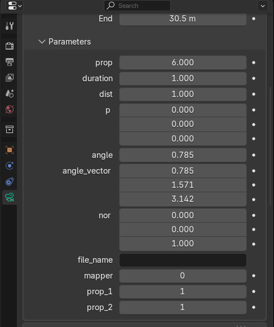Animate angle_vector 3.142 dot
274x327 pixels.
point(254,200)
